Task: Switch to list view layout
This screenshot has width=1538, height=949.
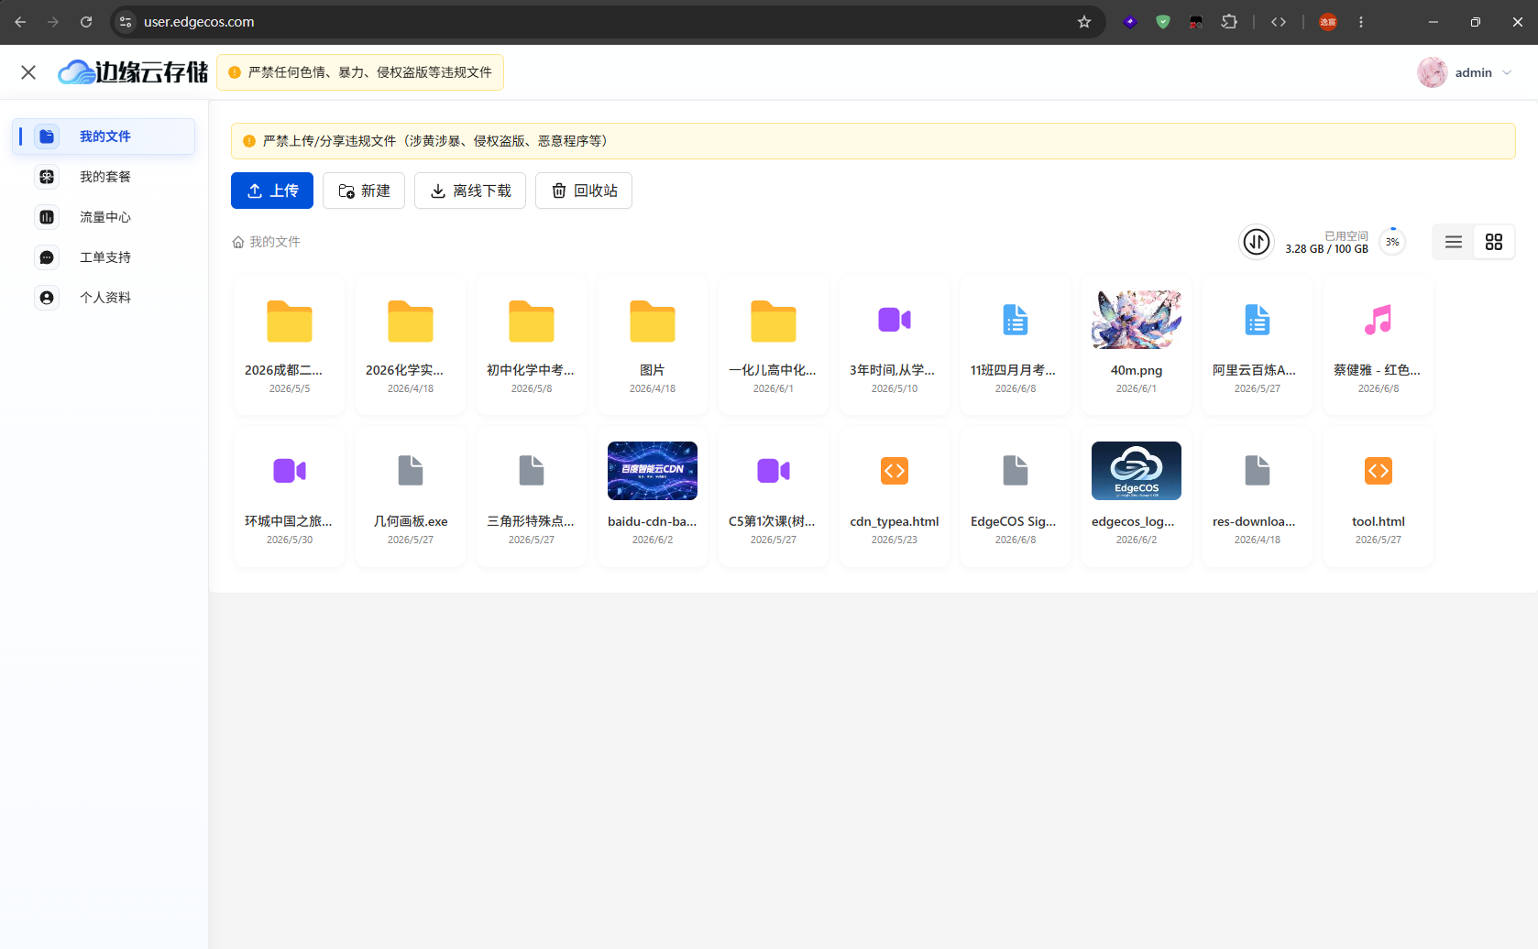Action: pos(1454,242)
